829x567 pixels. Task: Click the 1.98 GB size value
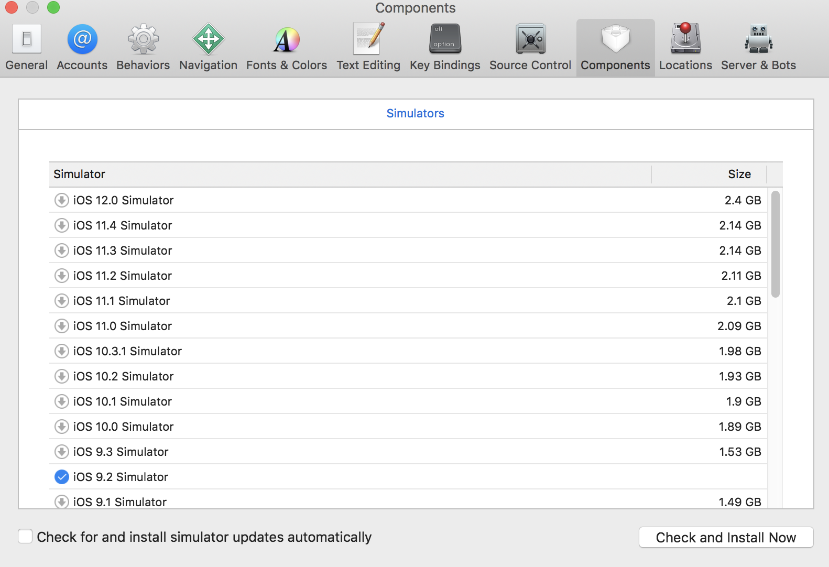pos(739,351)
